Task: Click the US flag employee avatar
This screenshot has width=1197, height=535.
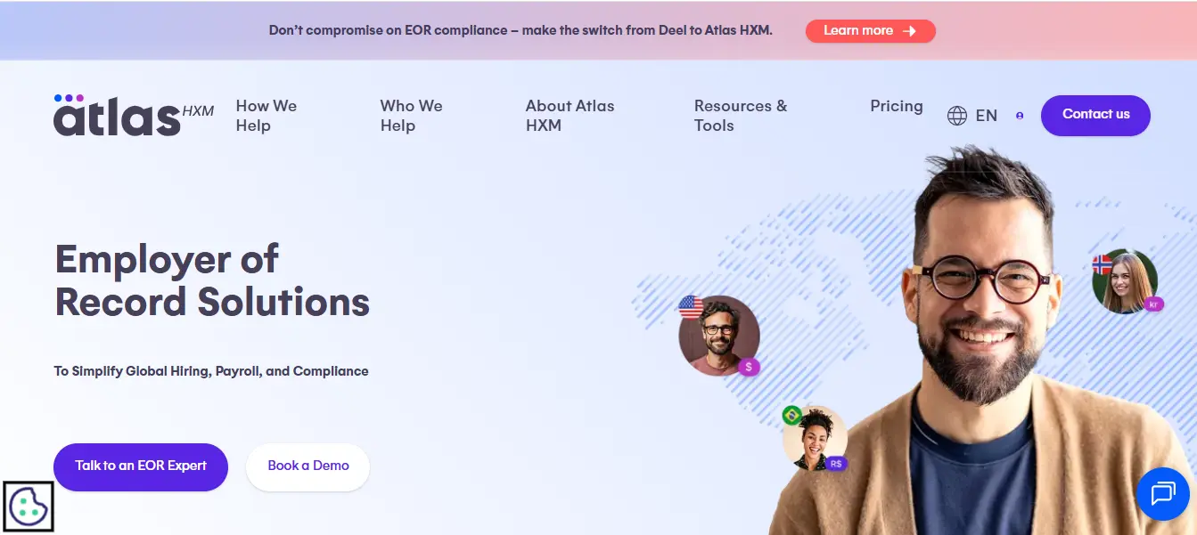Action: pyautogui.click(x=718, y=336)
